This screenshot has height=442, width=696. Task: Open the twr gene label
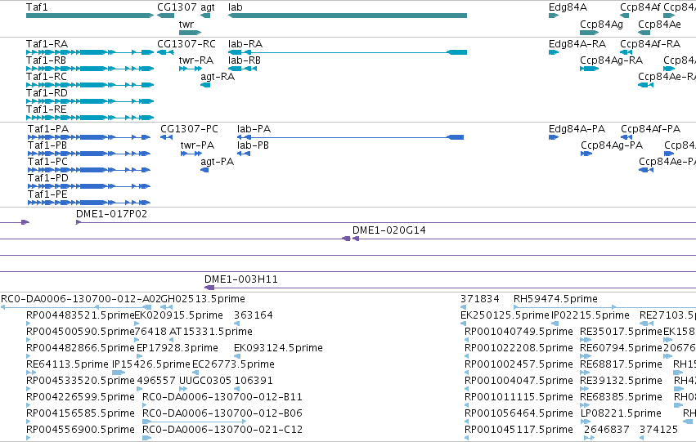point(186,24)
